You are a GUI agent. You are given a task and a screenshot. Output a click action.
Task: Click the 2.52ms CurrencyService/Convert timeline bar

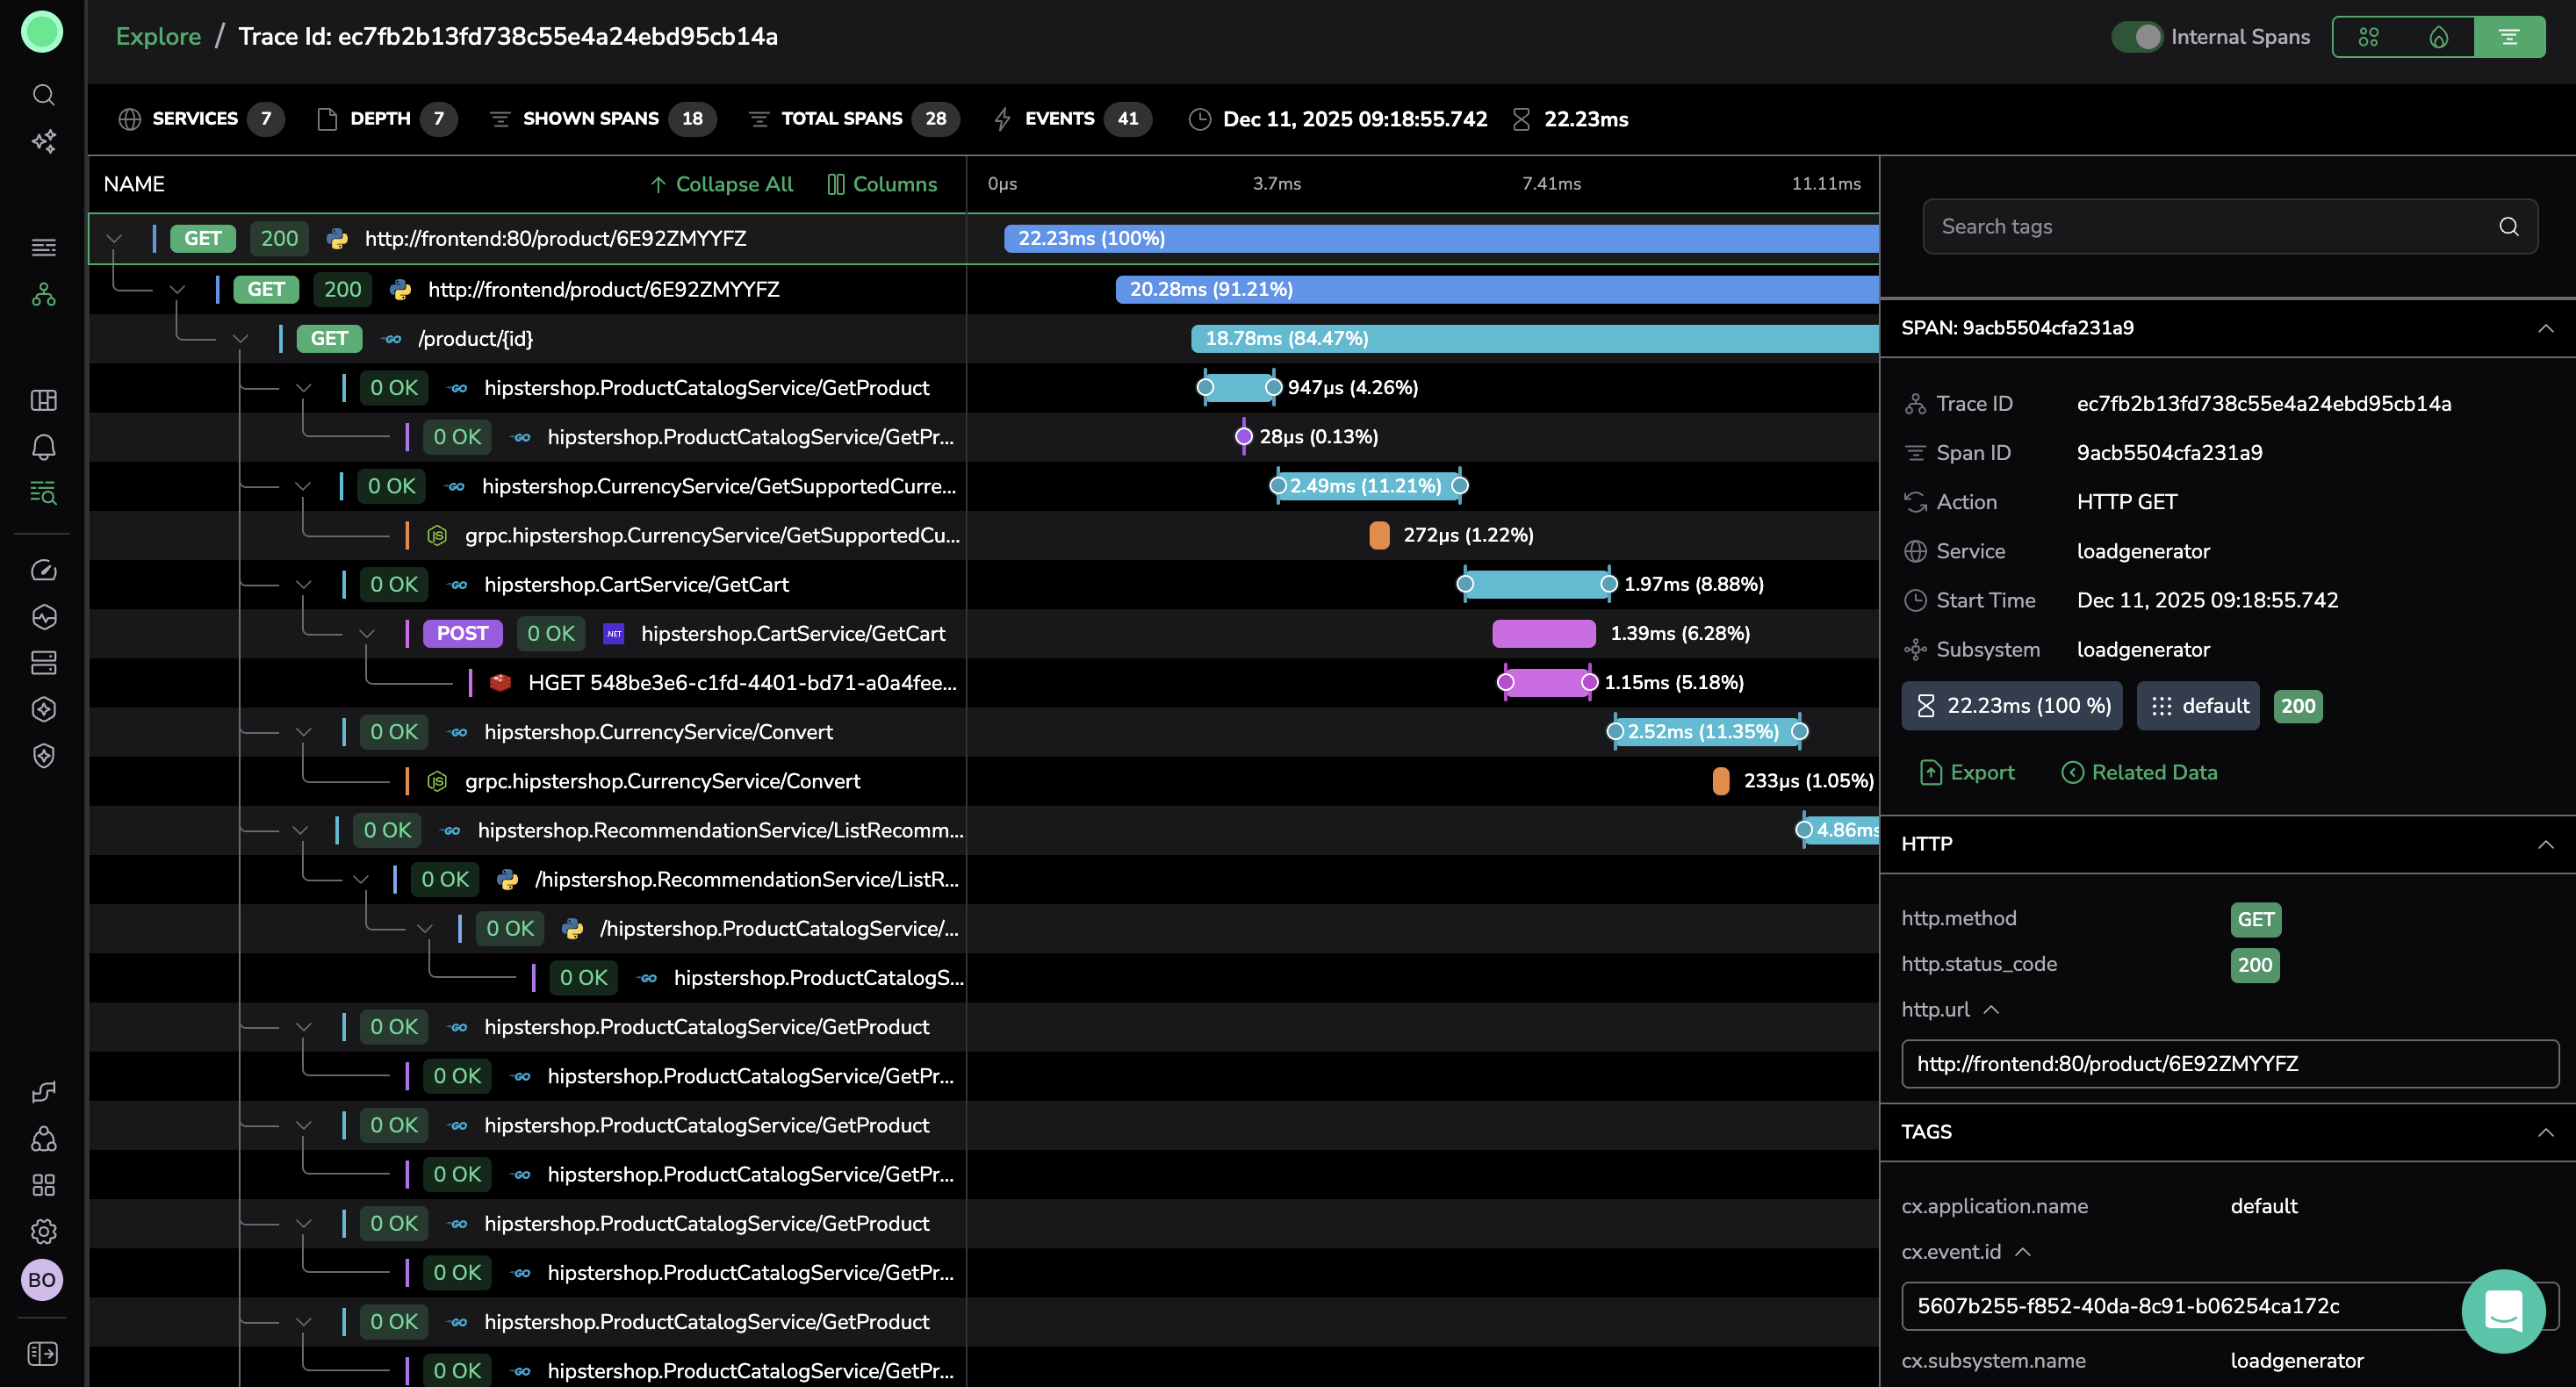point(1705,732)
